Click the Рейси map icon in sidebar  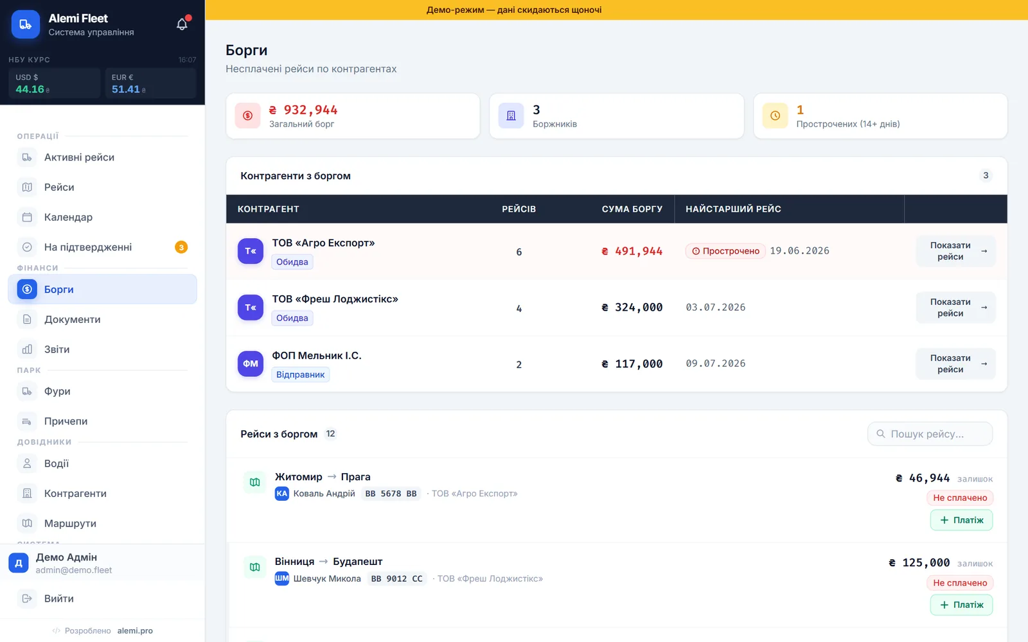(27, 187)
